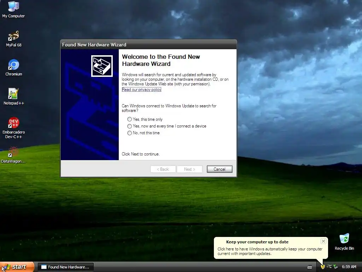Screen dimensions: 362x272
Task: Click the Cancel button in the wizard
Action: pyautogui.click(x=219, y=169)
